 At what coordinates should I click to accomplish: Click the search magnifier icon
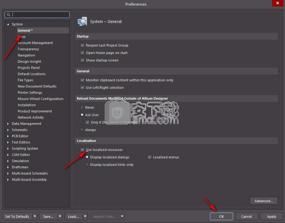coord(8,15)
